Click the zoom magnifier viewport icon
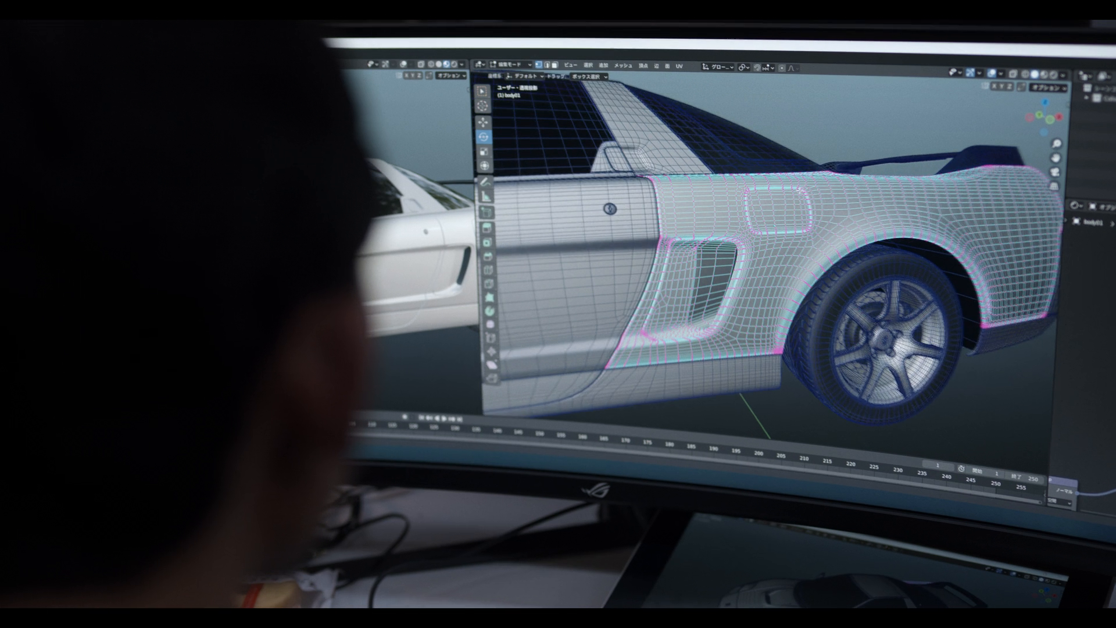 tap(1057, 144)
